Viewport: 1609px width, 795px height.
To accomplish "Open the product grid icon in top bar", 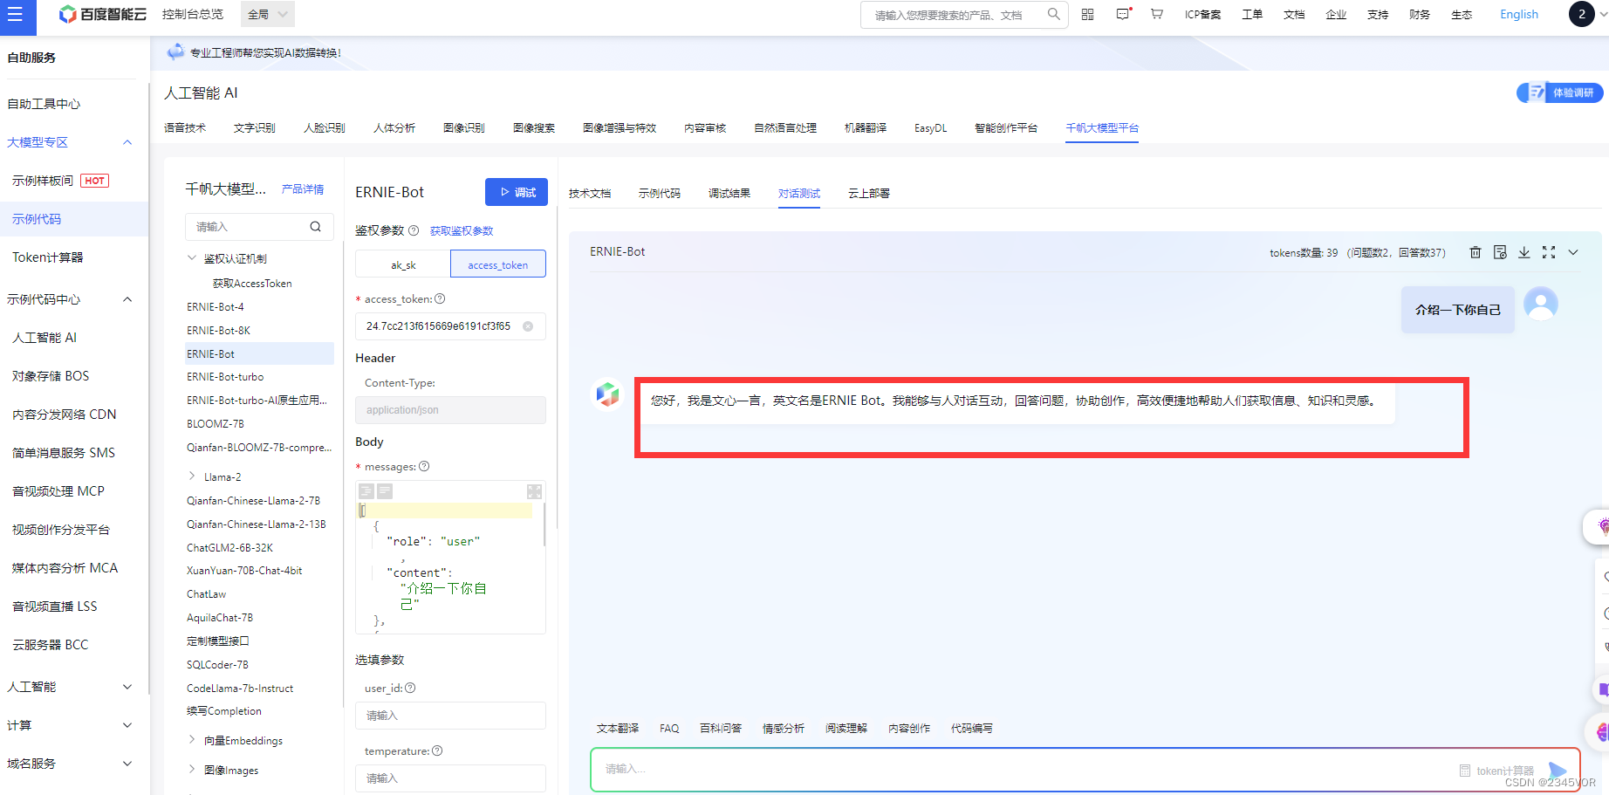I will [1088, 14].
